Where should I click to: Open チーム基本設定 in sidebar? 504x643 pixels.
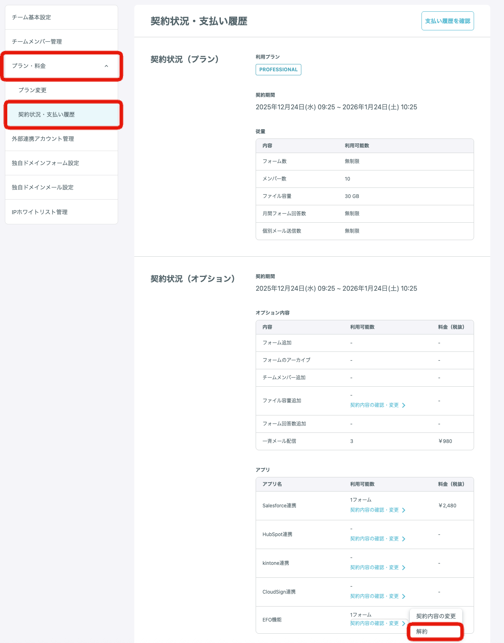(32, 17)
